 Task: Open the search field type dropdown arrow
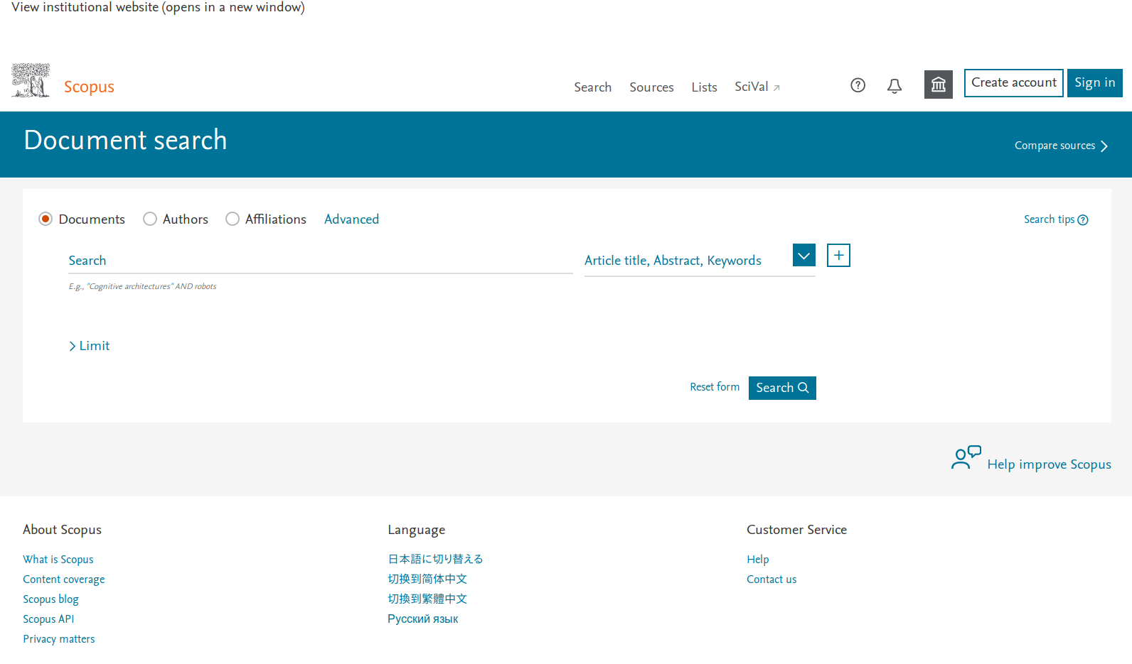(803, 256)
